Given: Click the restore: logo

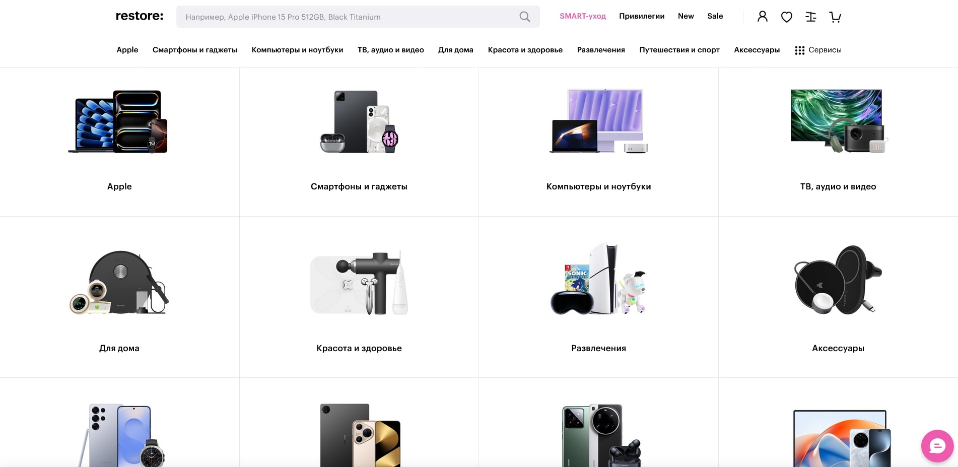Looking at the screenshot, I should pos(140,16).
